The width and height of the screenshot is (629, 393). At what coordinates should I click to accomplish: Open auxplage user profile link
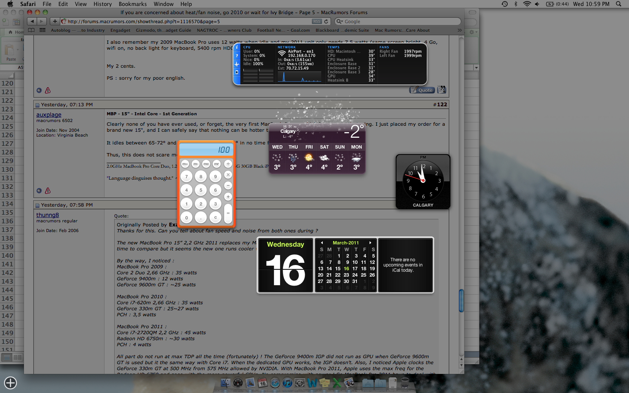pyautogui.click(x=49, y=115)
